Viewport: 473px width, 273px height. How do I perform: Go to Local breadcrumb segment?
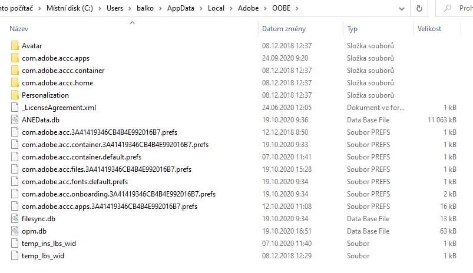(x=216, y=8)
